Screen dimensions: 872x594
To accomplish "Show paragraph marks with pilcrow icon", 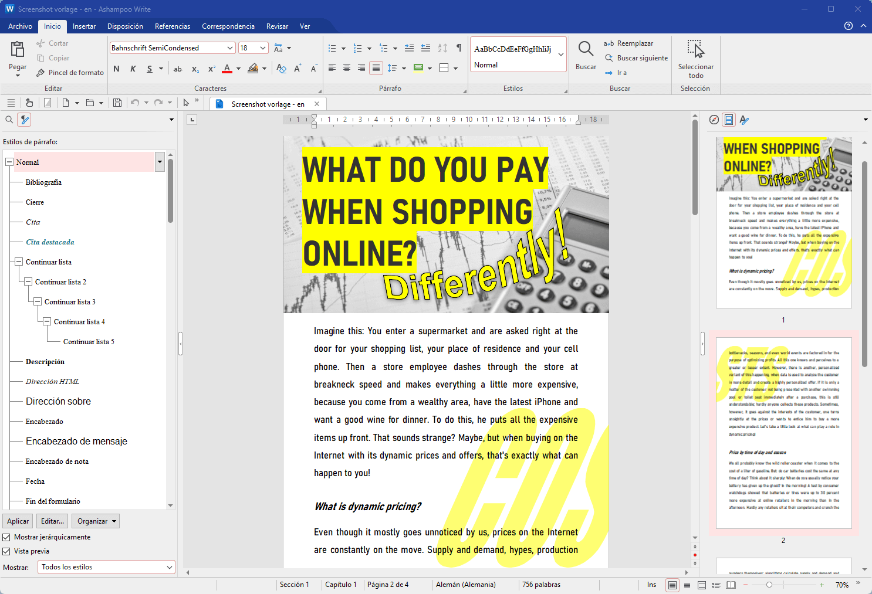I will (x=459, y=48).
